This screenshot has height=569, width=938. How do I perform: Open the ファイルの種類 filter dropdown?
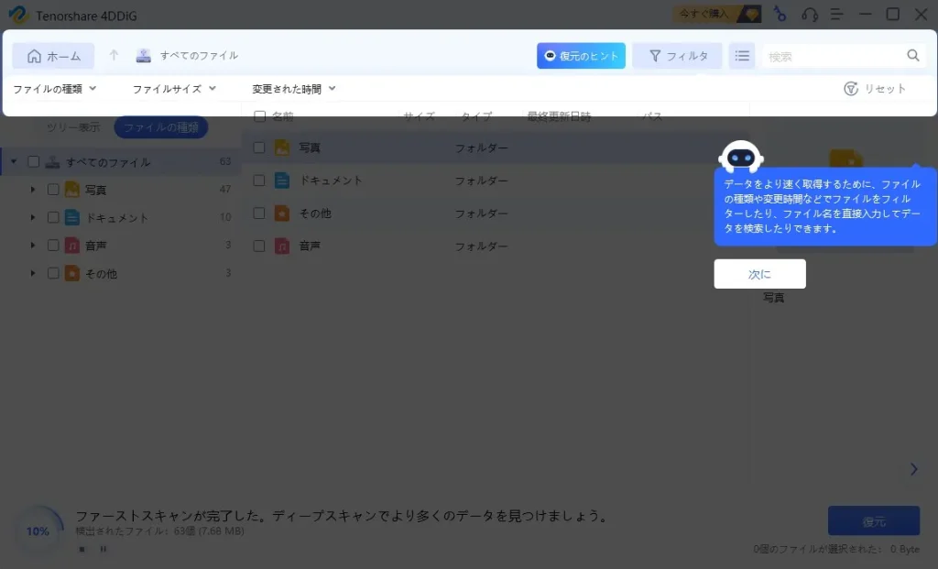54,89
